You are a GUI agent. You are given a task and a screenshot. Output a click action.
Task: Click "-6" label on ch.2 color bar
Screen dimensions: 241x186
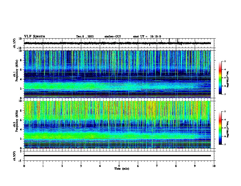tap(225, 136)
